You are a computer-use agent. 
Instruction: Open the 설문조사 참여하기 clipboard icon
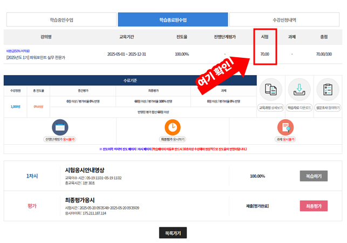(327, 91)
